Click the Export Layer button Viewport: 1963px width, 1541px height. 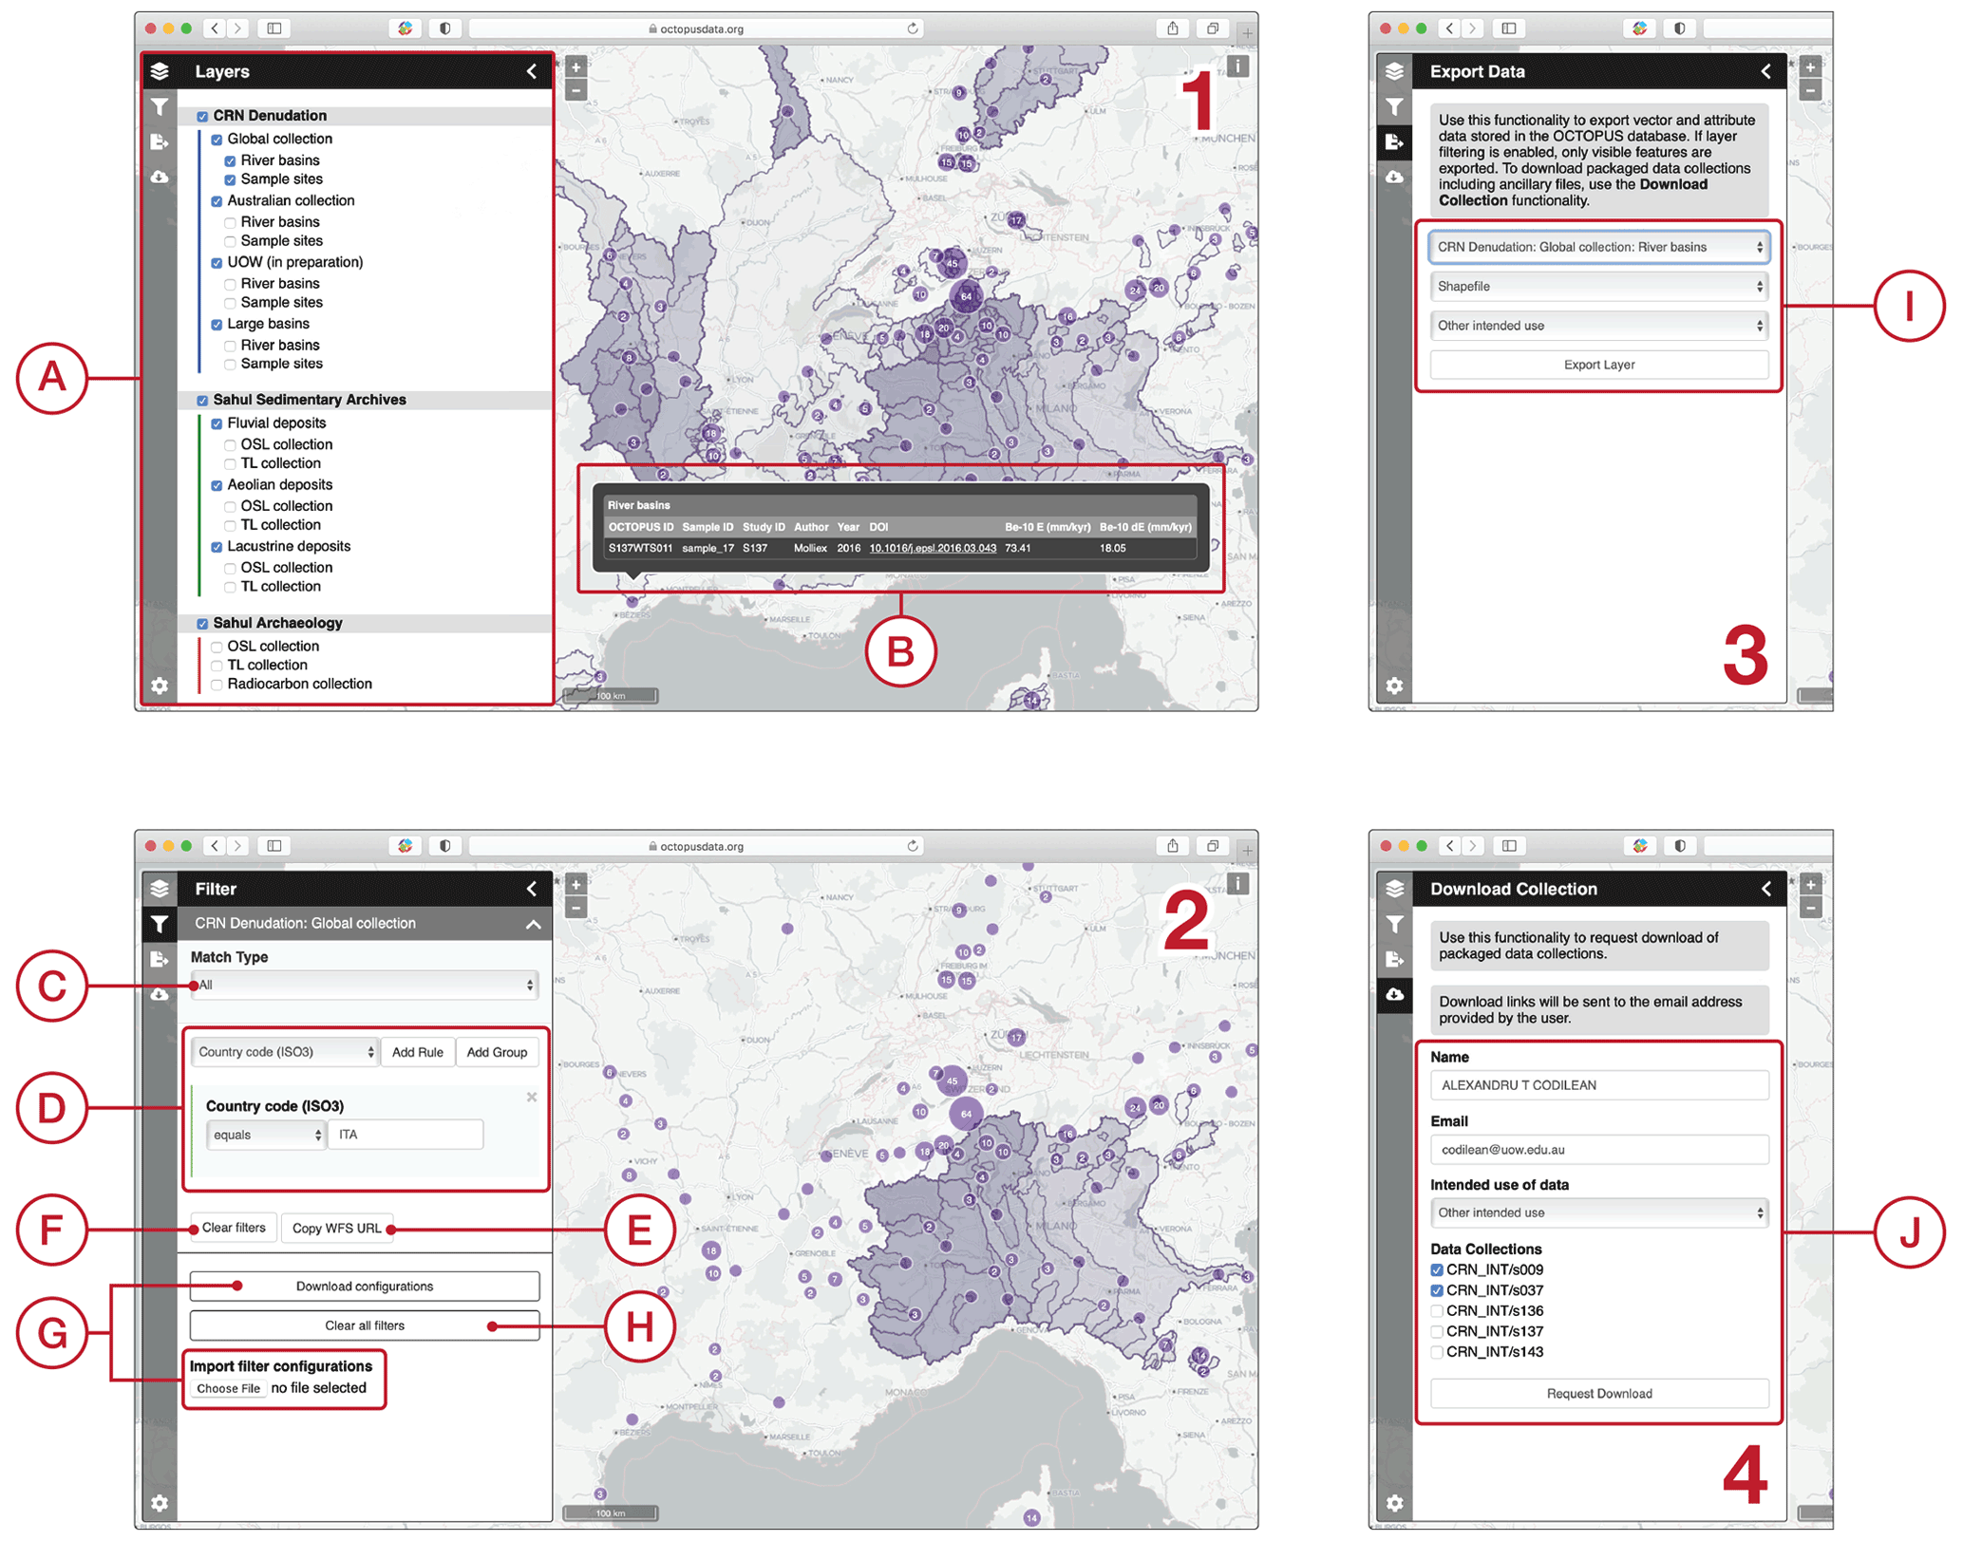[1598, 365]
